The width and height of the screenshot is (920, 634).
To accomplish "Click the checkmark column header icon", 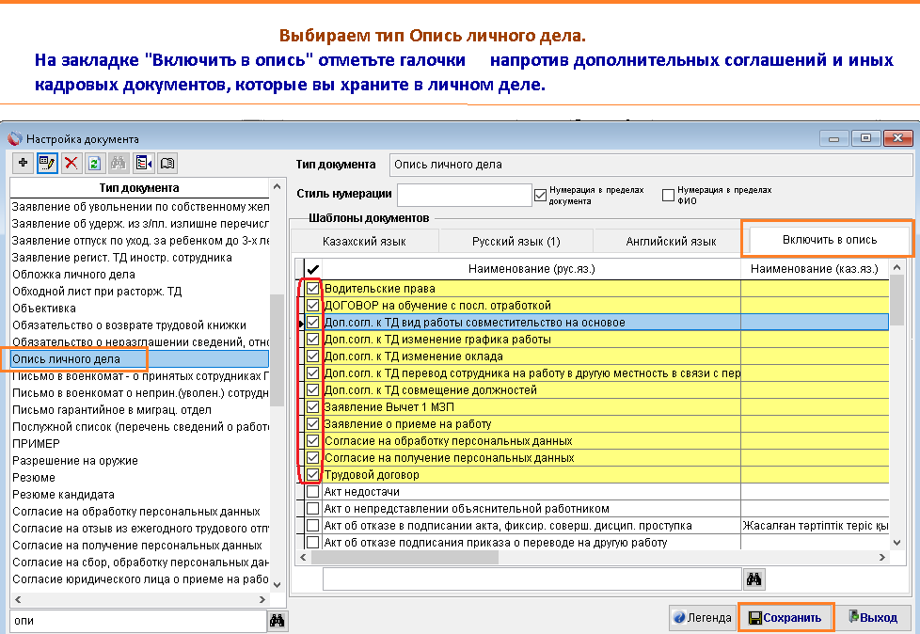I will [312, 269].
